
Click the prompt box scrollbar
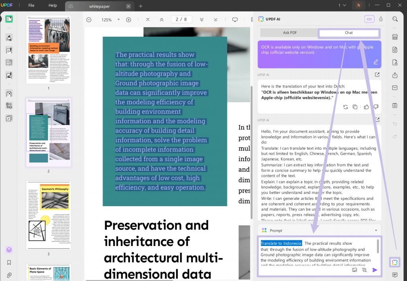coord(378,246)
